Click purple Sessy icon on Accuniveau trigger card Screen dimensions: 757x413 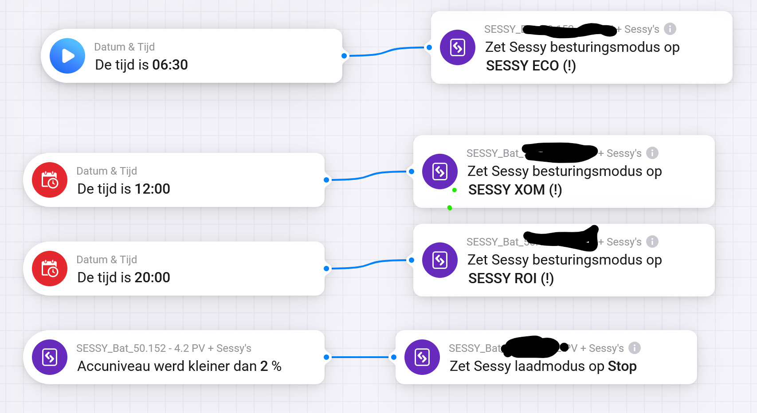pos(50,357)
